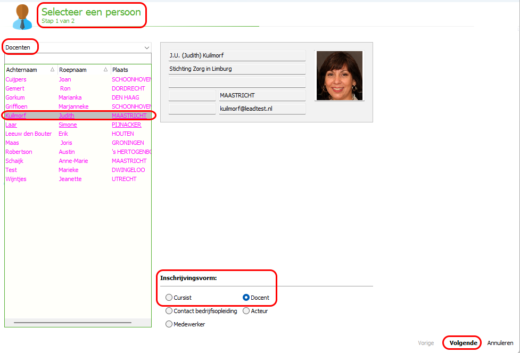
Task: Click the Plaats column header
Action: [x=130, y=70]
